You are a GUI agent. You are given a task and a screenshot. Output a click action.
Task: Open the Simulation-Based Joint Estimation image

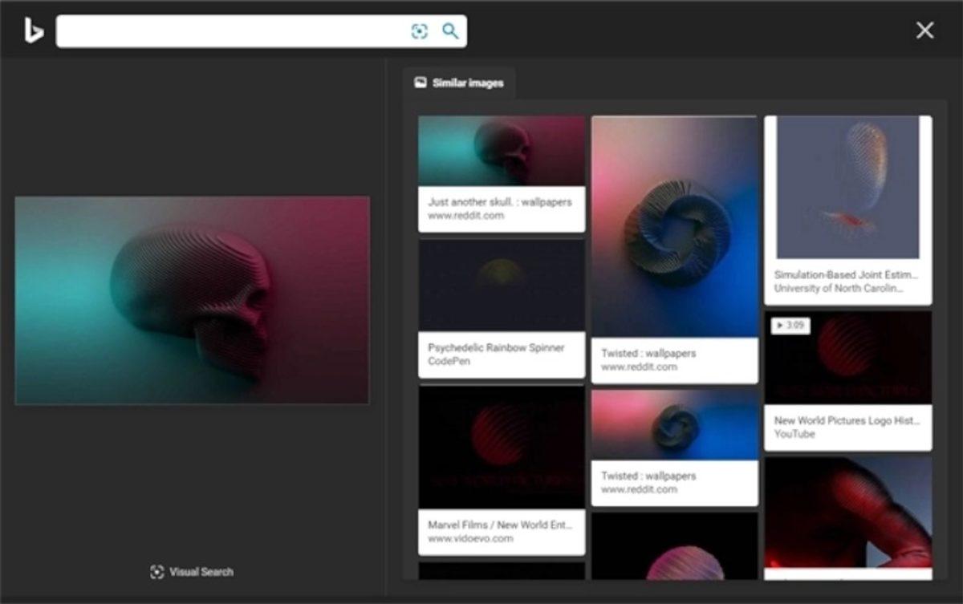tap(847, 188)
